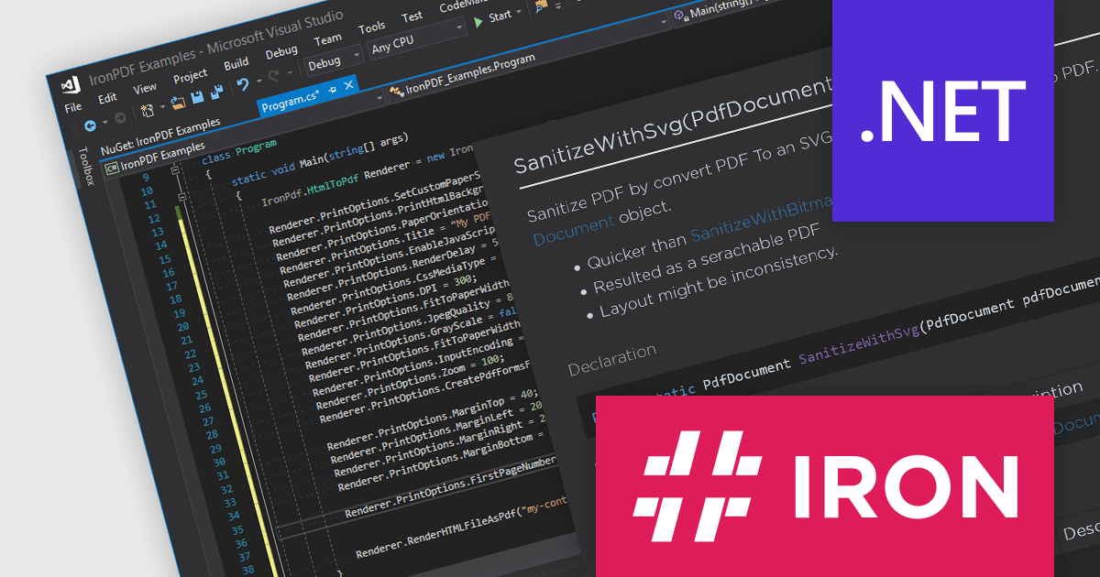This screenshot has height=577, width=1100.
Task: Click the search magnifier icon in the top toolbar
Action: (539, 9)
